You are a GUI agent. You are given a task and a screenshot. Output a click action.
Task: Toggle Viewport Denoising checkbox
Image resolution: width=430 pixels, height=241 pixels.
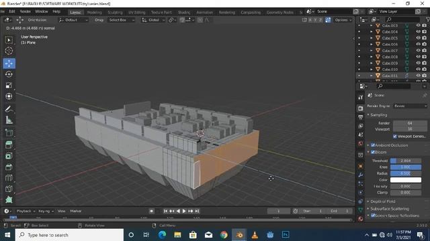395,137
